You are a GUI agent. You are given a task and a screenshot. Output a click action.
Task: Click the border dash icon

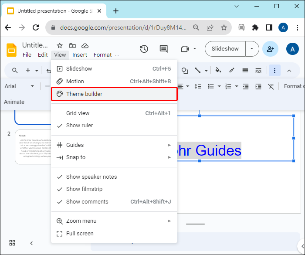click(258, 71)
